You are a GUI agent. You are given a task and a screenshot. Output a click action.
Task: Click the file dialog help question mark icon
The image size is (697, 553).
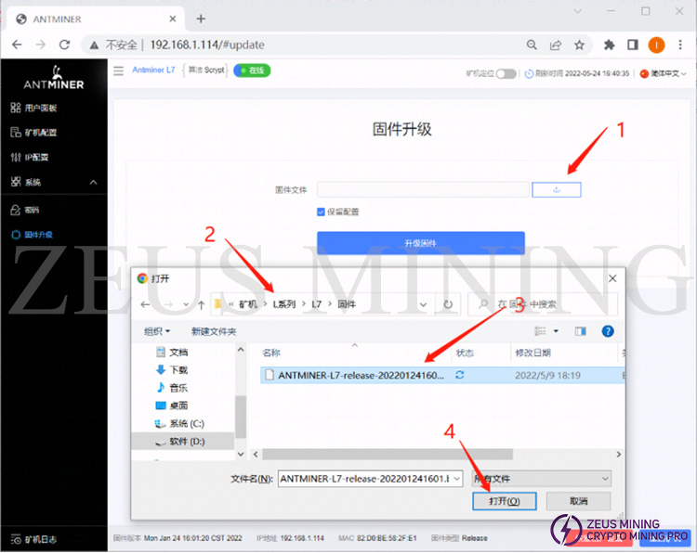pos(608,331)
